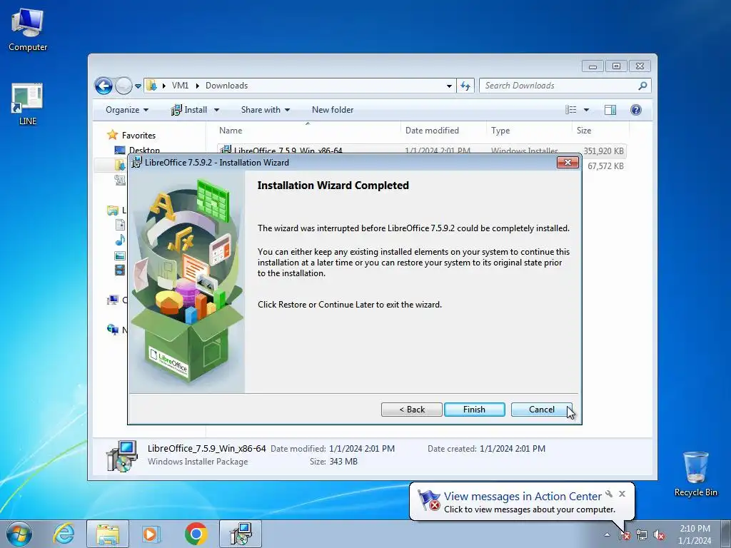This screenshot has height=548, width=731.
Task: Dismiss the Action Center notification balloon
Action: (x=622, y=494)
